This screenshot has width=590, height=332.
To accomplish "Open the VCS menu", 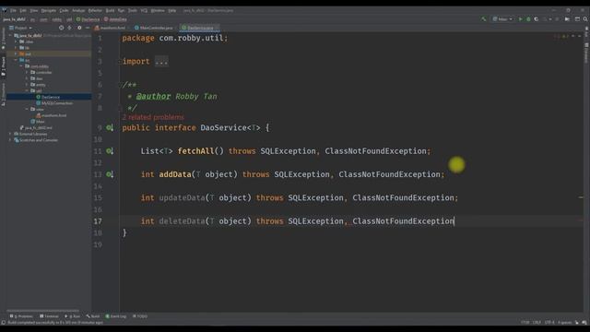I will (x=144, y=10).
